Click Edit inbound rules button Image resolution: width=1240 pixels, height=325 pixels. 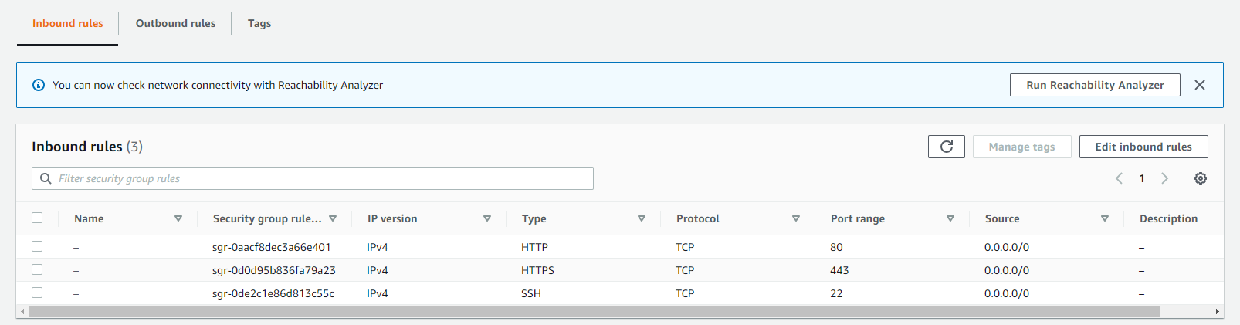click(1143, 147)
